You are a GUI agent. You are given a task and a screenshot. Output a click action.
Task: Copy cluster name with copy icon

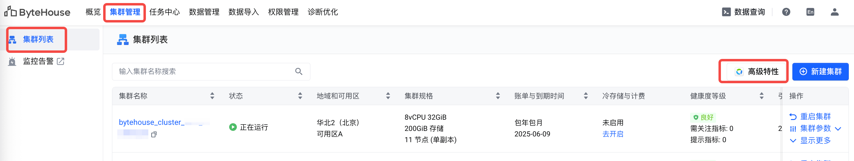click(x=154, y=134)
